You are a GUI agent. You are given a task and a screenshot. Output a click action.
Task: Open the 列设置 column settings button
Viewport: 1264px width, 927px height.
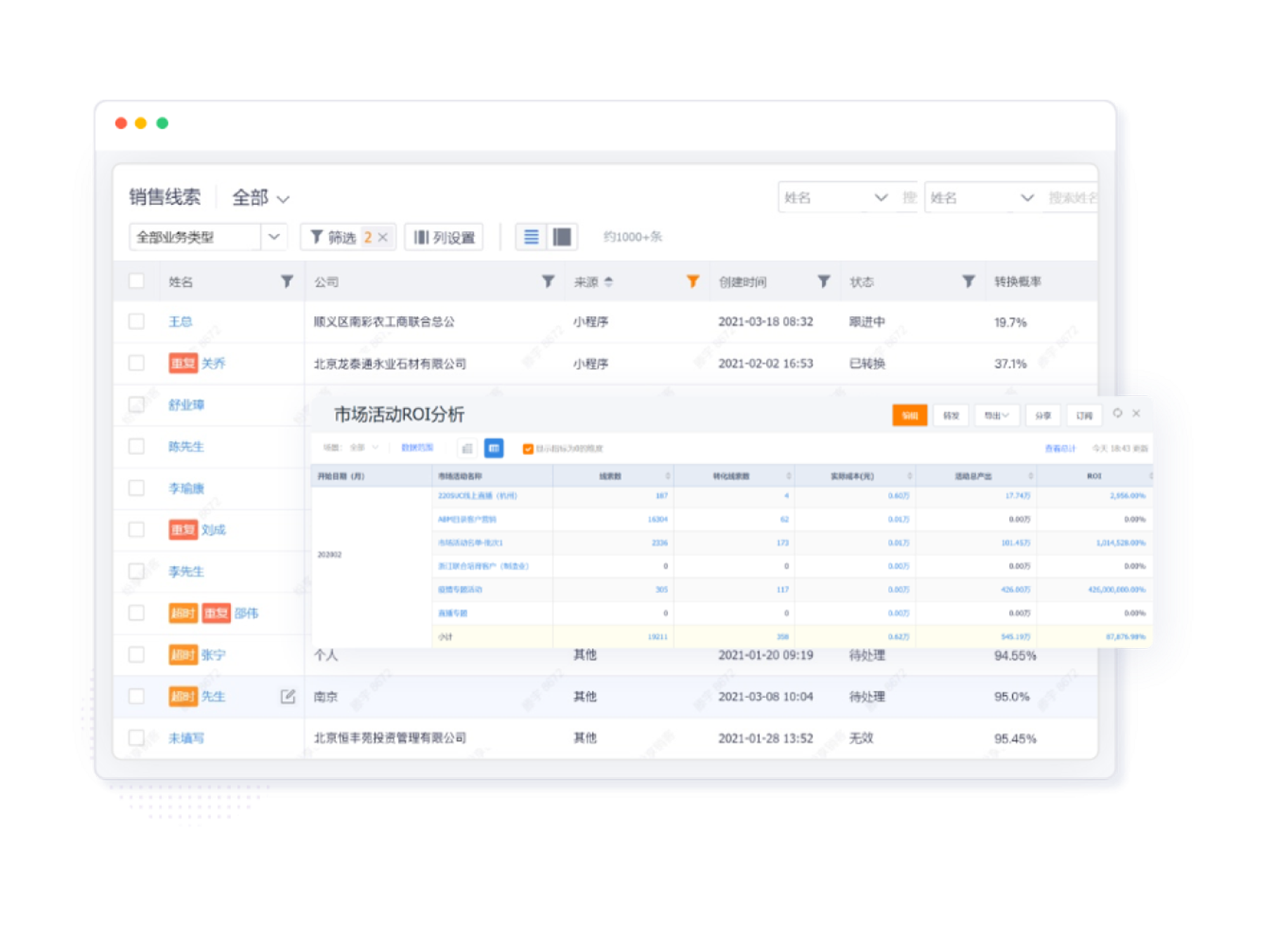pyautogui.click(x=445, y=237)
